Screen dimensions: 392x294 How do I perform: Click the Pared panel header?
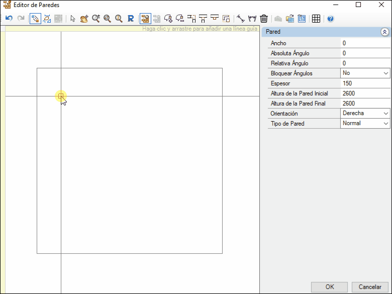click(326, 32)
